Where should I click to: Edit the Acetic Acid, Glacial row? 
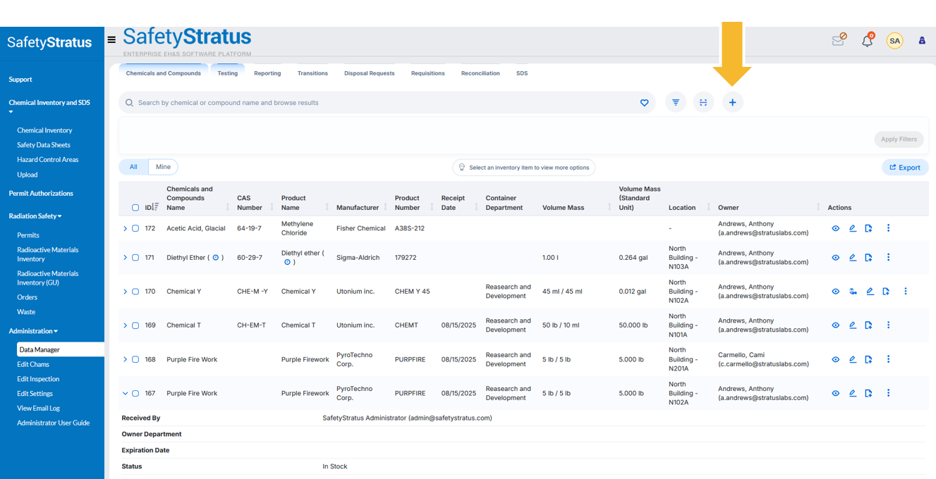click(853, 228)
